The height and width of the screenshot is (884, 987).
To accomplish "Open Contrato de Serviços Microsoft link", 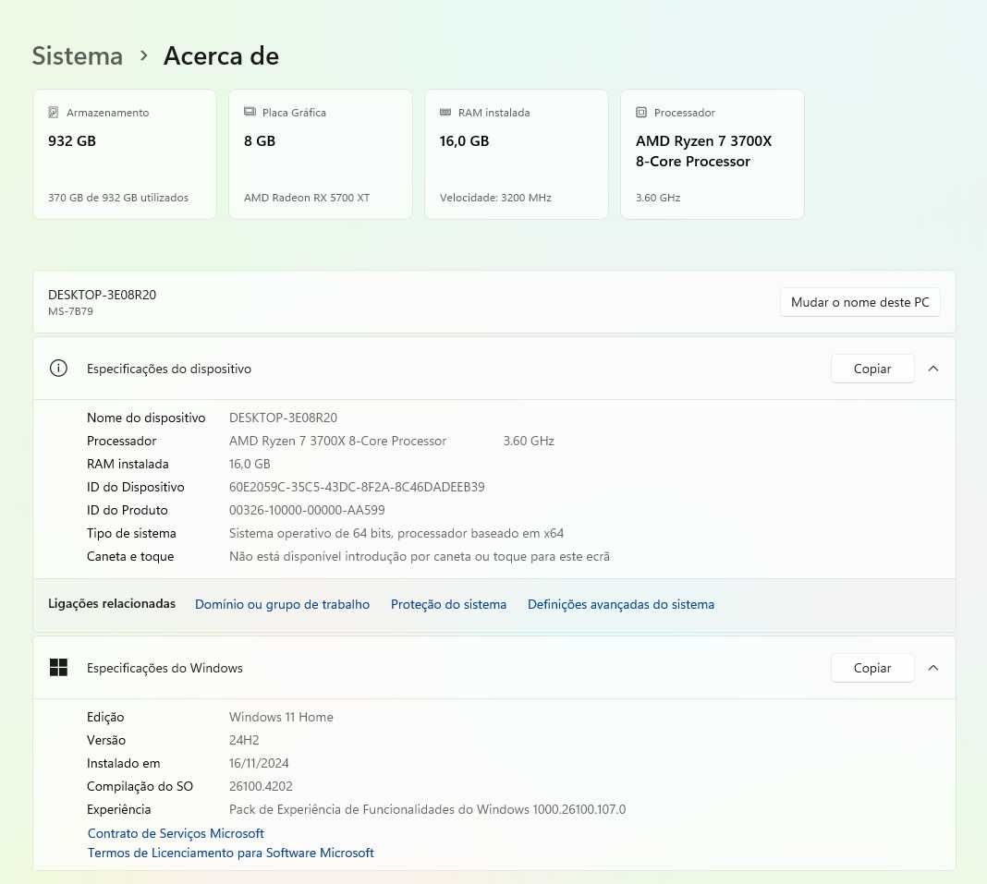I will click(176, 833).
